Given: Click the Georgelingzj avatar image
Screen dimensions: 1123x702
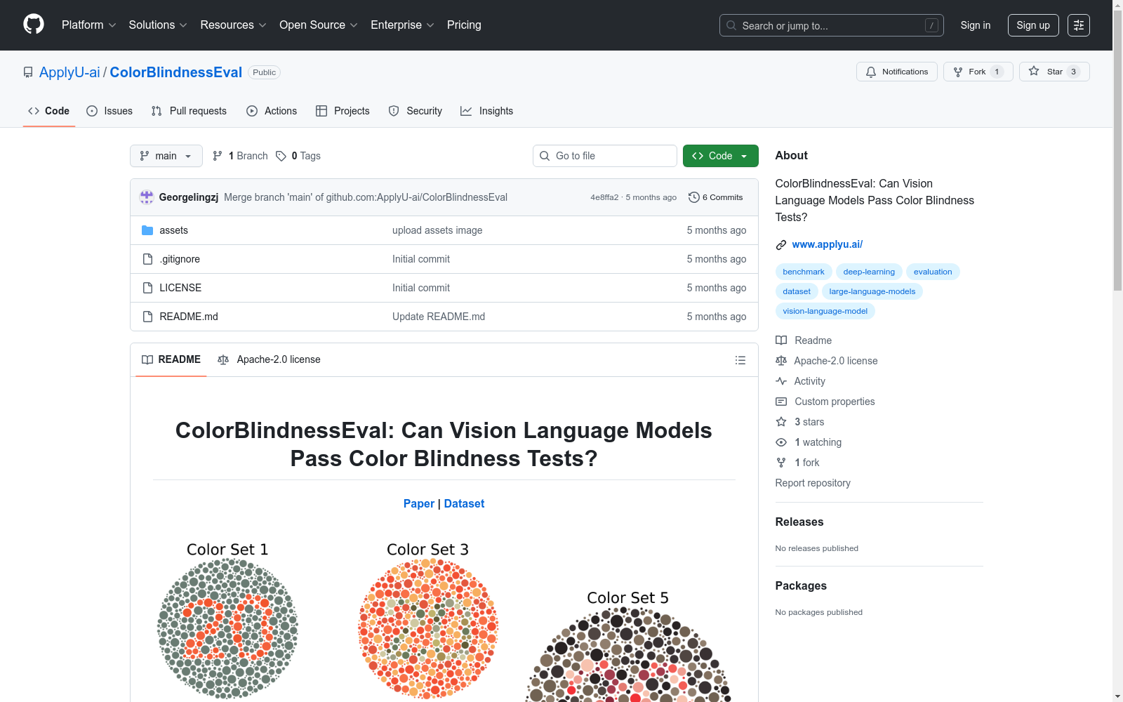Looking at the screenshot, I should (147, 197).
